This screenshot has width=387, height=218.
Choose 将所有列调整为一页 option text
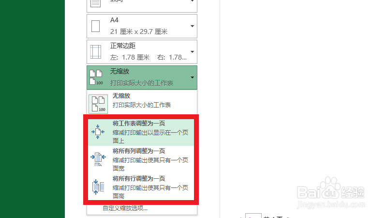[139, 151]
